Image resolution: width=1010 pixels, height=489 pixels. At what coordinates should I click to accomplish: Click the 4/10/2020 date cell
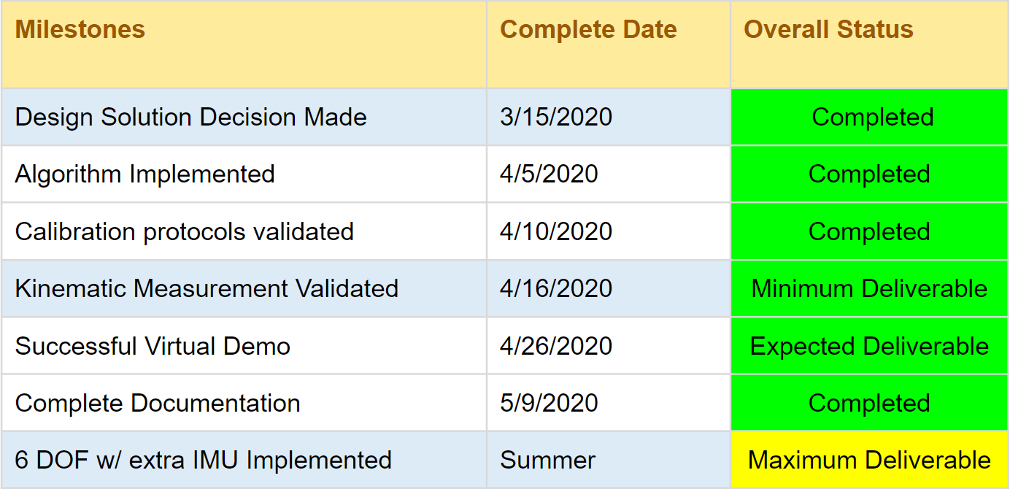click(x=556, y=231)
